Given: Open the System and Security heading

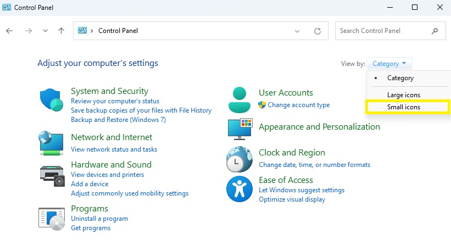Looking at the screenshot, I should click(109, 91).
